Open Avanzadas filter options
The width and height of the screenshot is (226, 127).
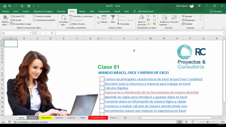(x=123, y=24)
